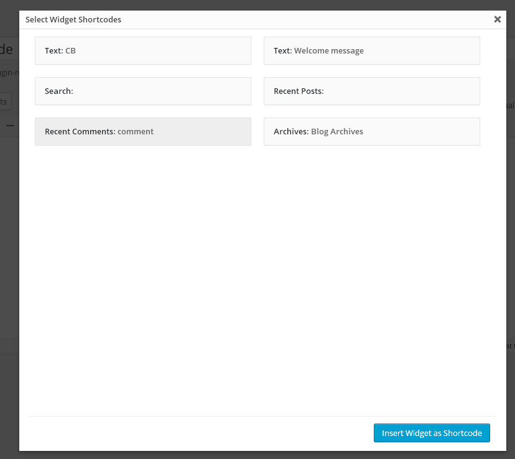Click "Text:" label beside Welcome message

click(x=282, y=51)
